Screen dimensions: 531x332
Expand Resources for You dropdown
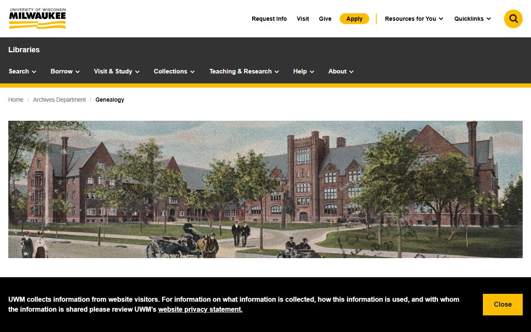click(414, 19)
